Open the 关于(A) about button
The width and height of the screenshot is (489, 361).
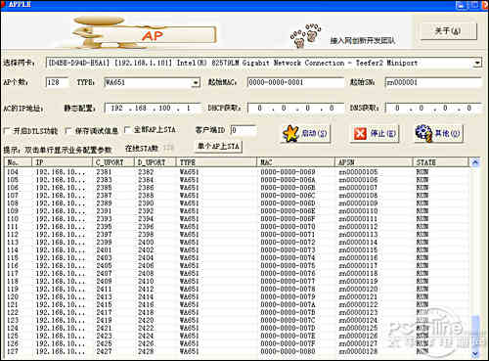448,31
